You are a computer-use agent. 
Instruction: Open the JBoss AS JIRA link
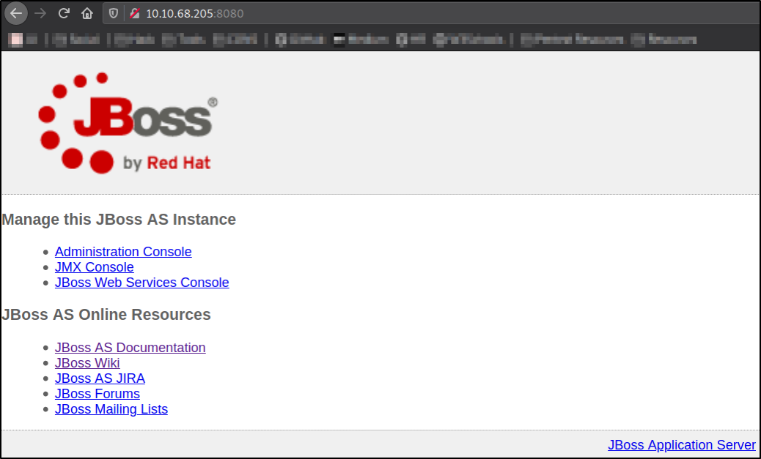pos(100,378)
